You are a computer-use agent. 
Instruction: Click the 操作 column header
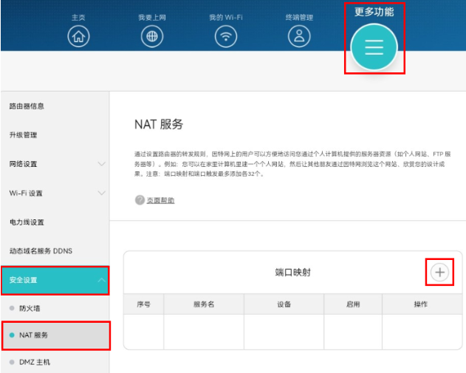click(x=420, y=304)
